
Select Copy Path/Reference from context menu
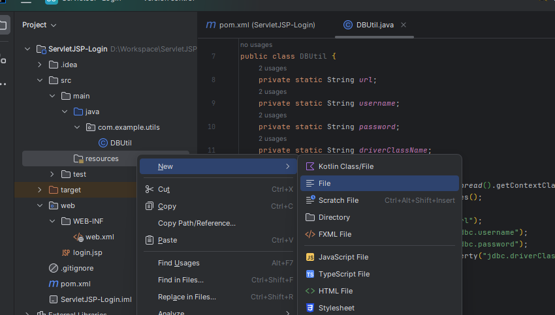[x=197, y=223]
